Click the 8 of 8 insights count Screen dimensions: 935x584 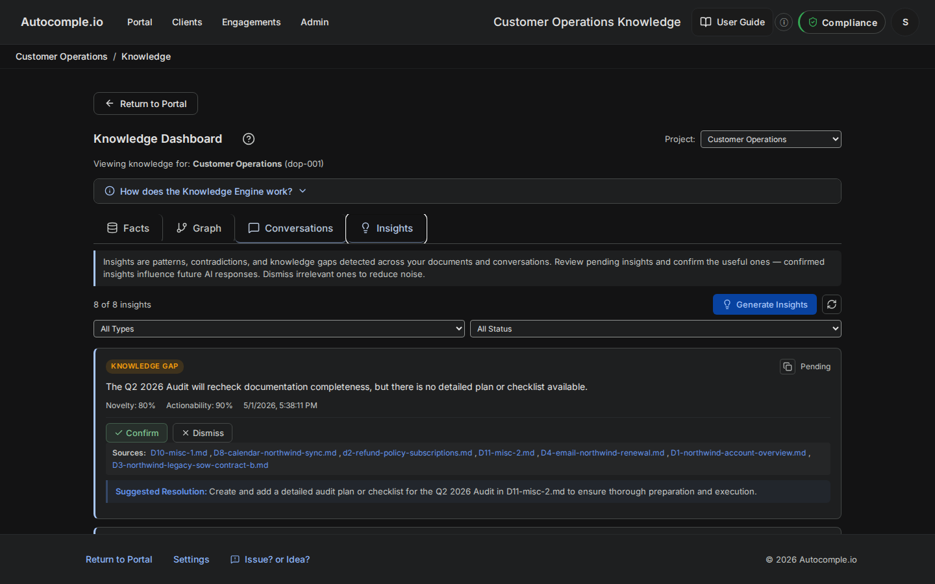(122, 305)
